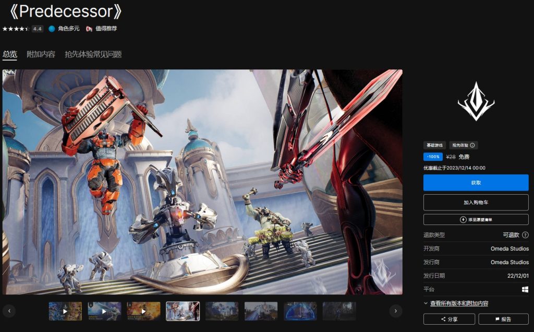Open the 抢先体验常见问题 FAQ tab
Viewport: 534px width, 332px height.
tap(93, 54)
